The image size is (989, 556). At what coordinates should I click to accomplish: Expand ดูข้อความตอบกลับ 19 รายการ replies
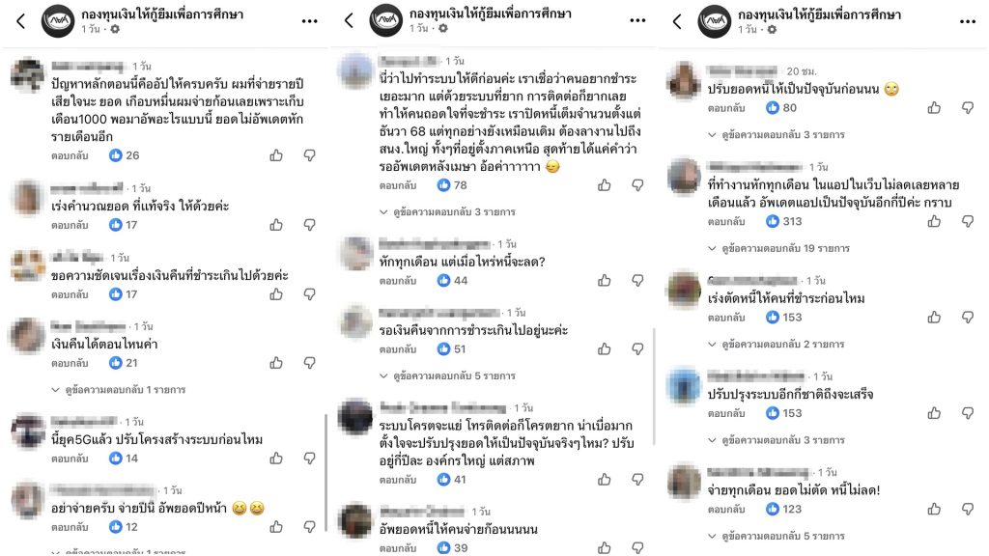pos(779,248)
